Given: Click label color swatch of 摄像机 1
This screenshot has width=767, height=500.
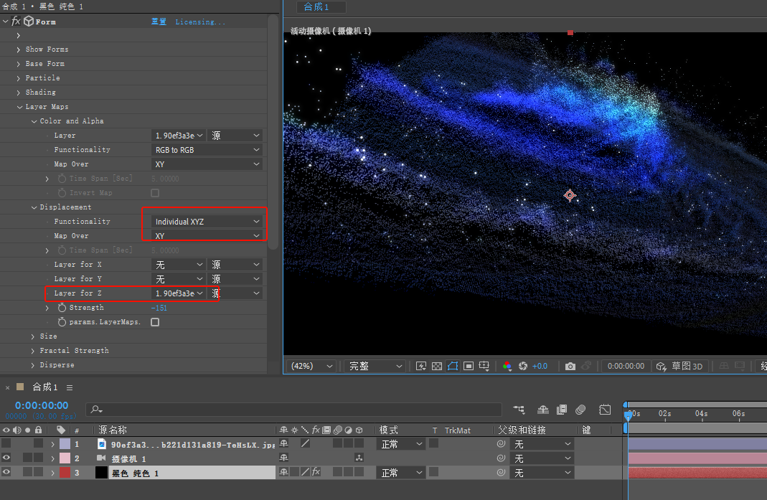Looking at the screenshot, I should [65, 458].
